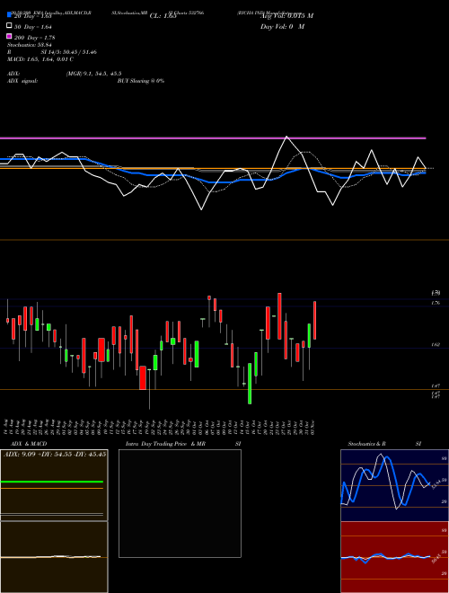Click the blue Stochastics chart panel
This screenshot has height=593, width=449.
point(394,485)
